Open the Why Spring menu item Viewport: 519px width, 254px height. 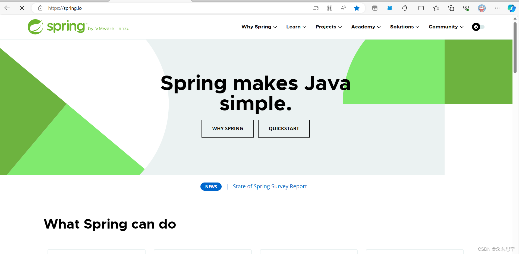[x=259, y=27]
